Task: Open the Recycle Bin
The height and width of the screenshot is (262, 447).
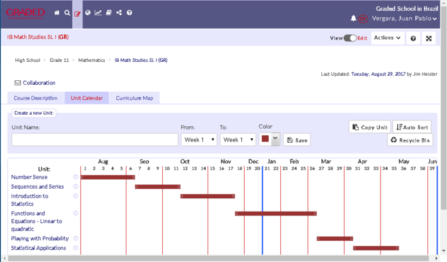Action: (410, 140)
